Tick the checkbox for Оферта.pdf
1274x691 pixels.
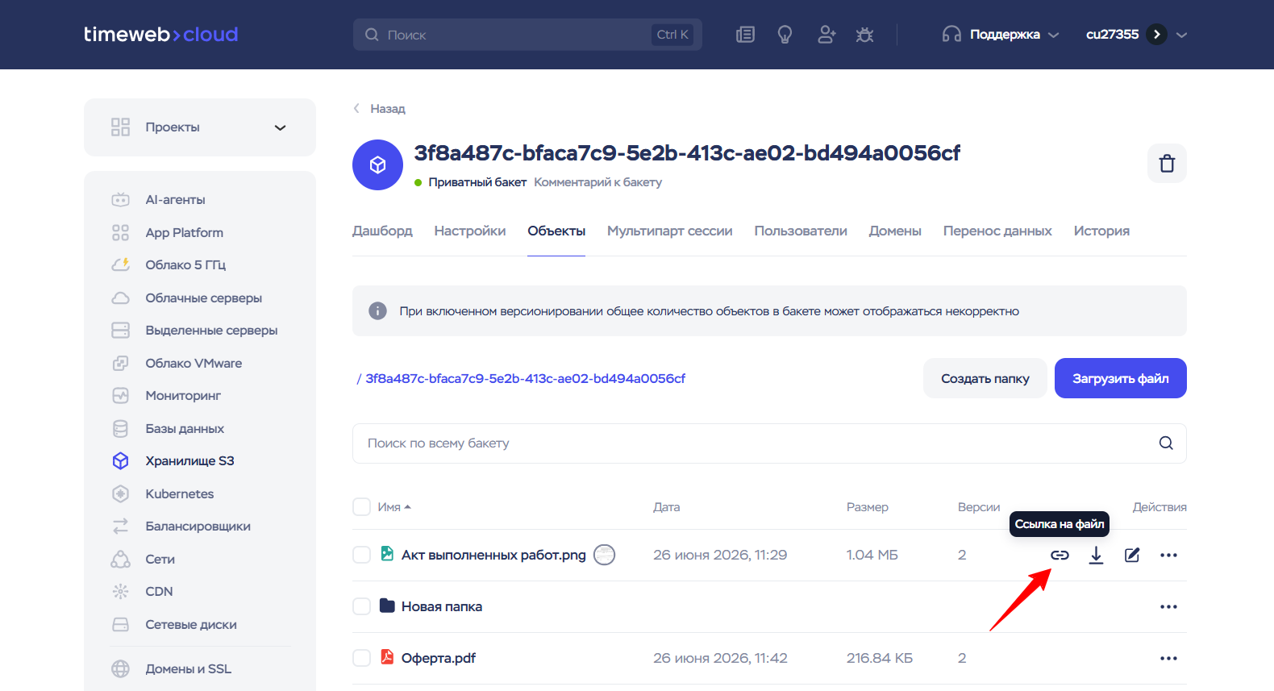click(362, 658)
